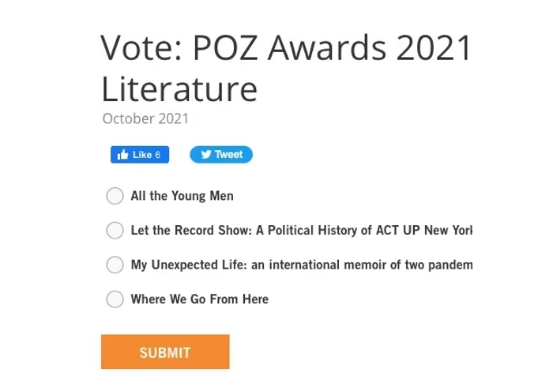Click the word Tweet on the Twitter button
553x391 pixels.
228,155
